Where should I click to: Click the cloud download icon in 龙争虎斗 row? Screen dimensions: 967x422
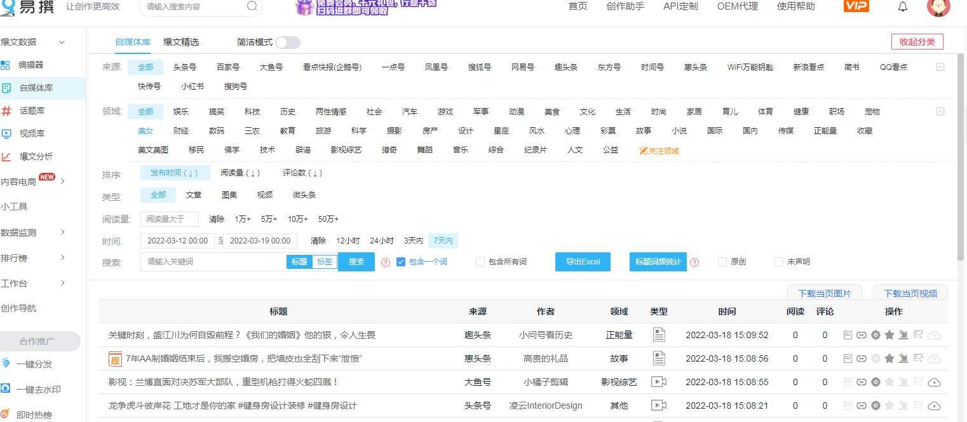click(934, 405)
